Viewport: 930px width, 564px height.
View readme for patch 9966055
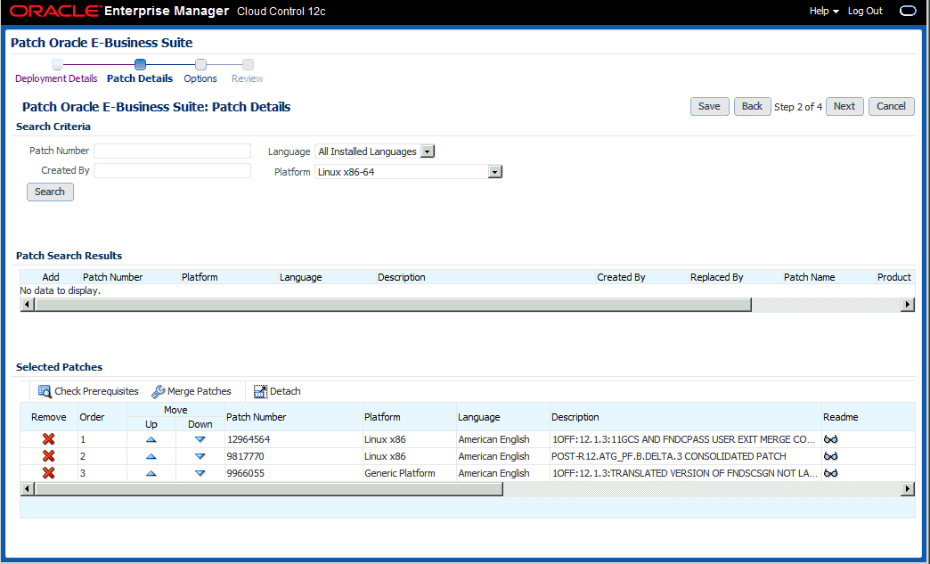point(831,472)
